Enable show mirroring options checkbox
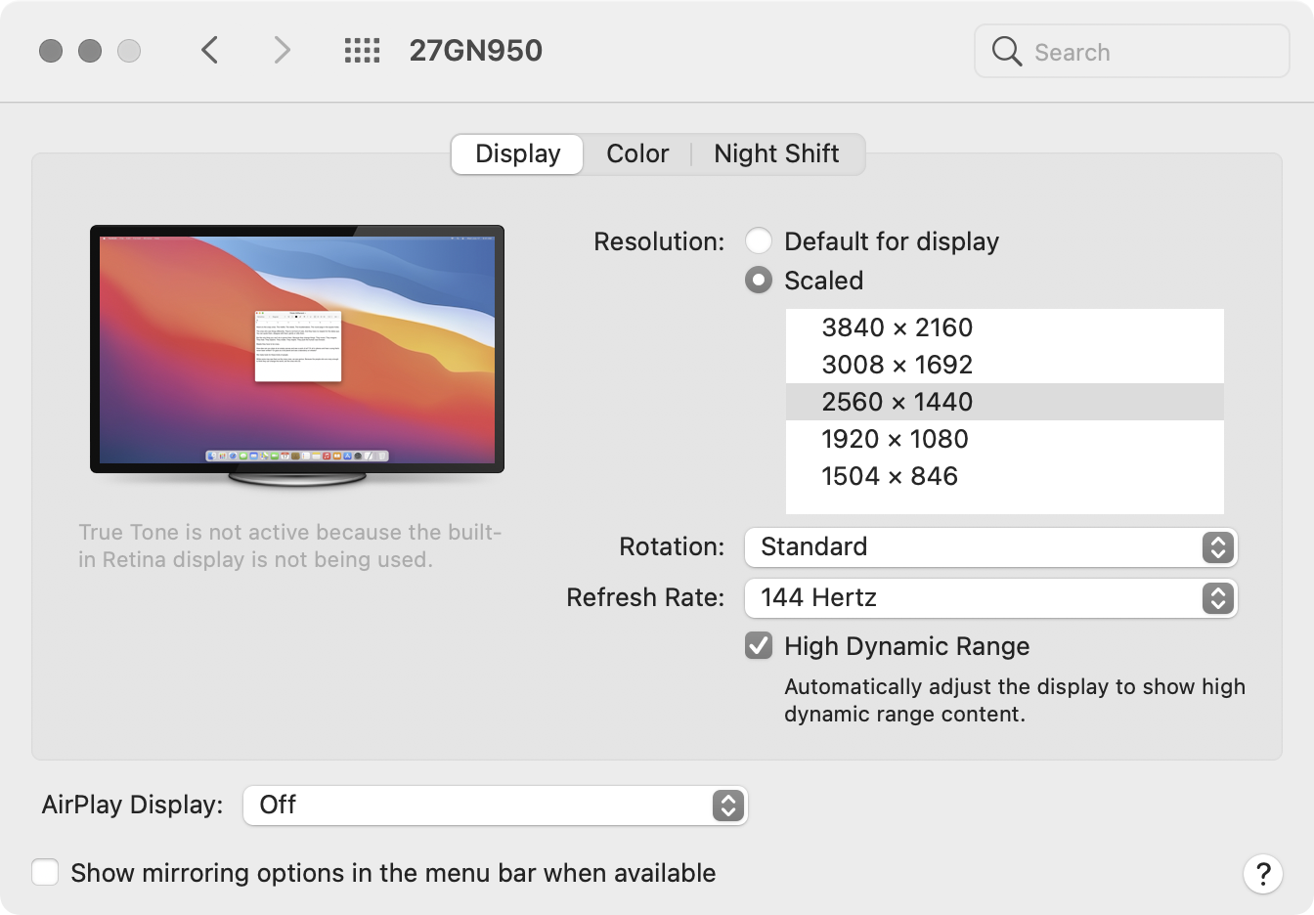This screenshot has width=1314, height=915. [x=45, y=872]
